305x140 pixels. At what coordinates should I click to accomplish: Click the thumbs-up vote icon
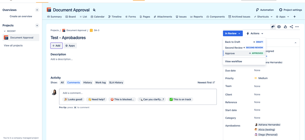point(285,27)
